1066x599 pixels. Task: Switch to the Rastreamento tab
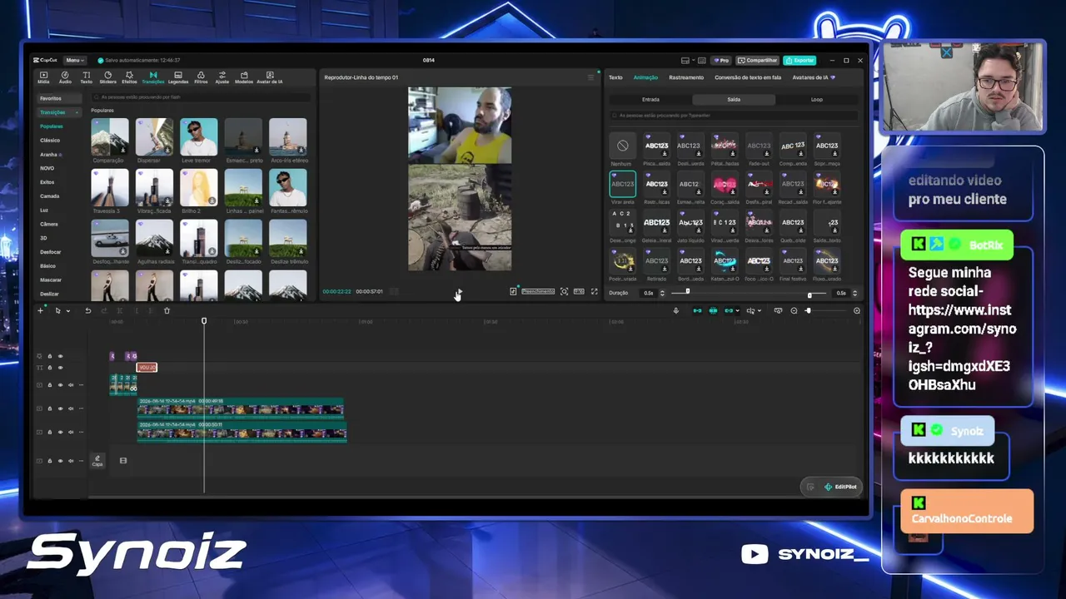tap(686, 77)
